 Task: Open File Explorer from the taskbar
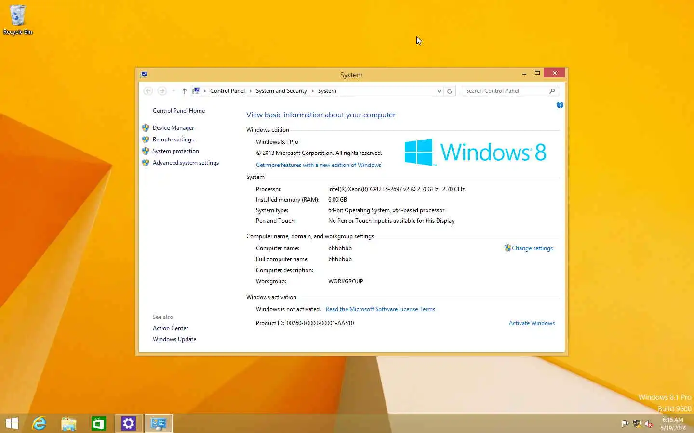[69, 423]
